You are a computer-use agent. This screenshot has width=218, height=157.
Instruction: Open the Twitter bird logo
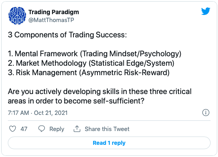tap(205, 11)
